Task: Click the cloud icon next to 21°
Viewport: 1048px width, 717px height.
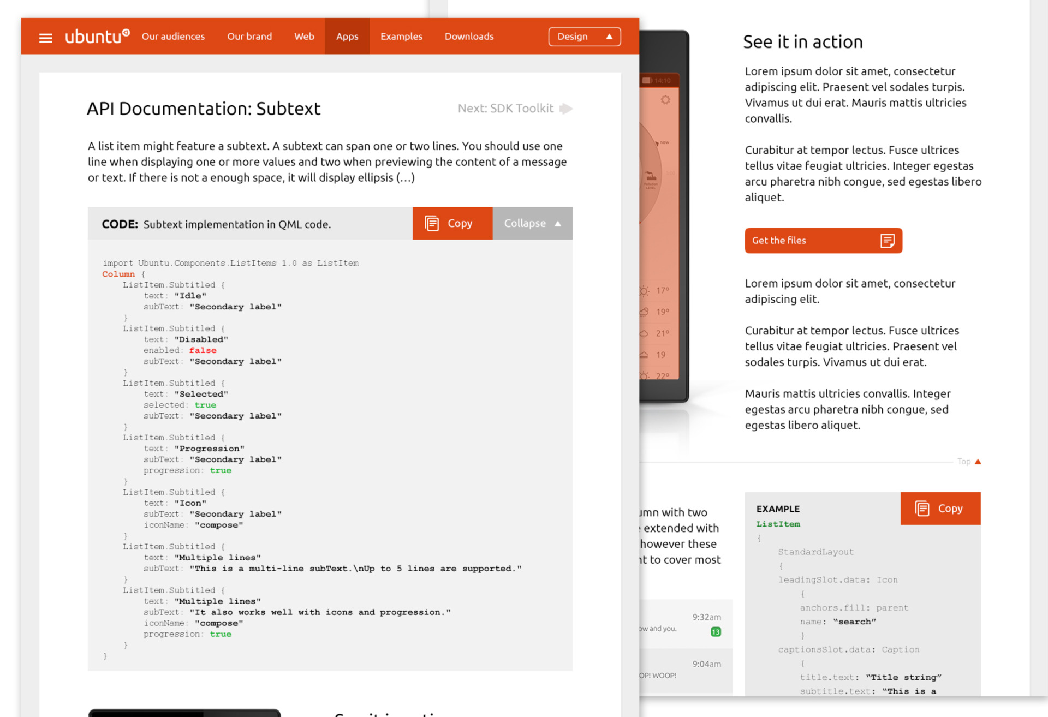Action: pyautogui.click(x=644, y=333)
